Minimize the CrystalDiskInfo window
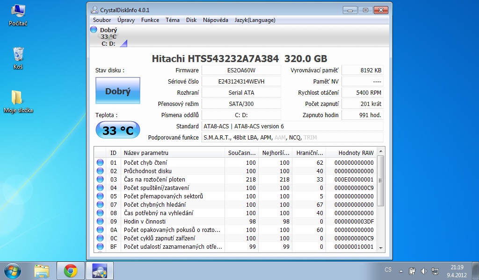The image size is (479, 280). pos(350,10)
